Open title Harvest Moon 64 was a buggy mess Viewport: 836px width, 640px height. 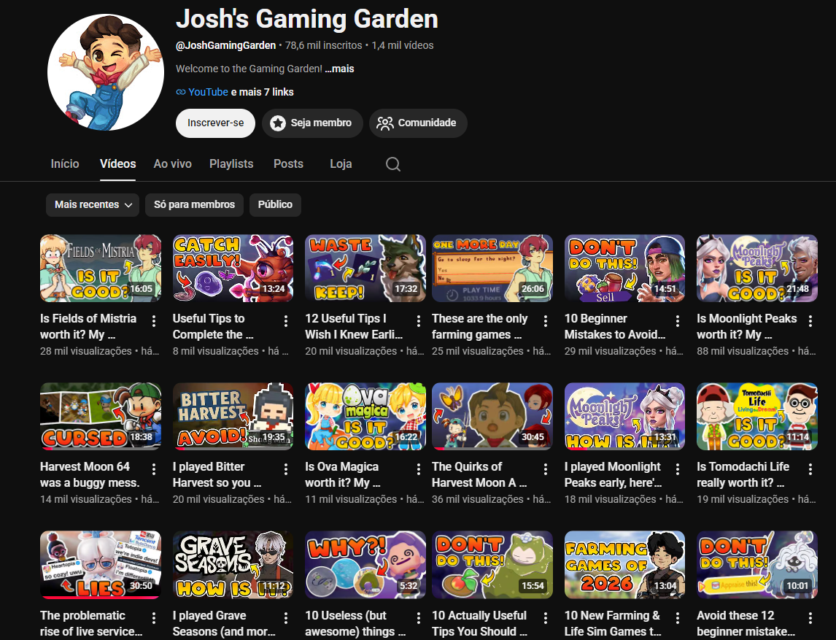[x=90, y=474]
